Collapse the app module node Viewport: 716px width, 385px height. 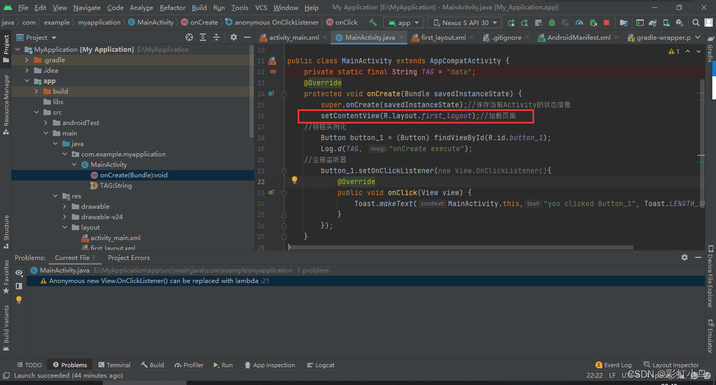tap(27, 81)
